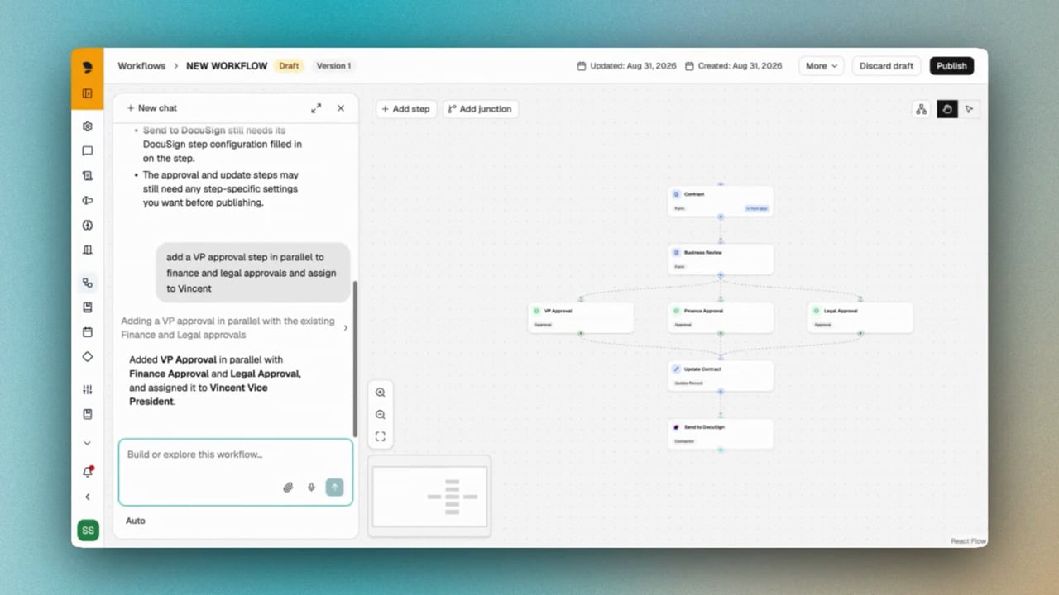Open the sliders sidebar icon
Image resolution: width=1059 pixels, height=595 pixels.
(x=87, y=390)
